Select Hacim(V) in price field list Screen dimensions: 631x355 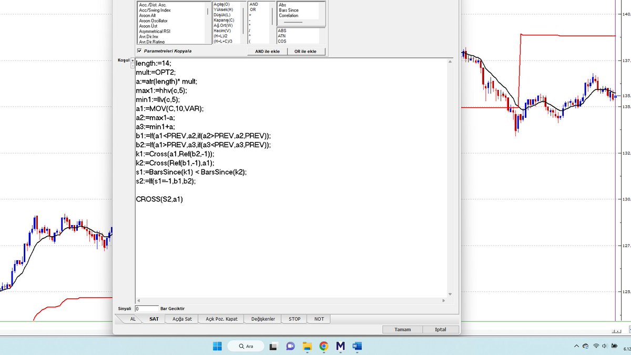tap(222, 31)
